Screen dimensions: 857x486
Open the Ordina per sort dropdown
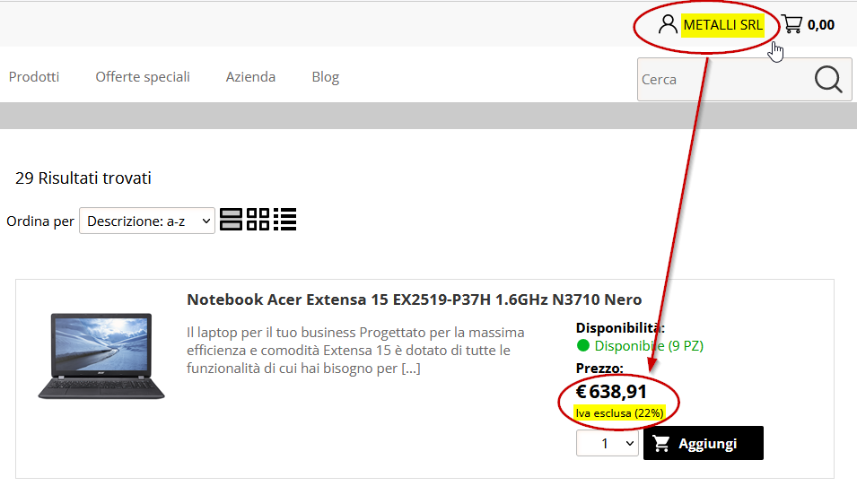click(147, 221)
